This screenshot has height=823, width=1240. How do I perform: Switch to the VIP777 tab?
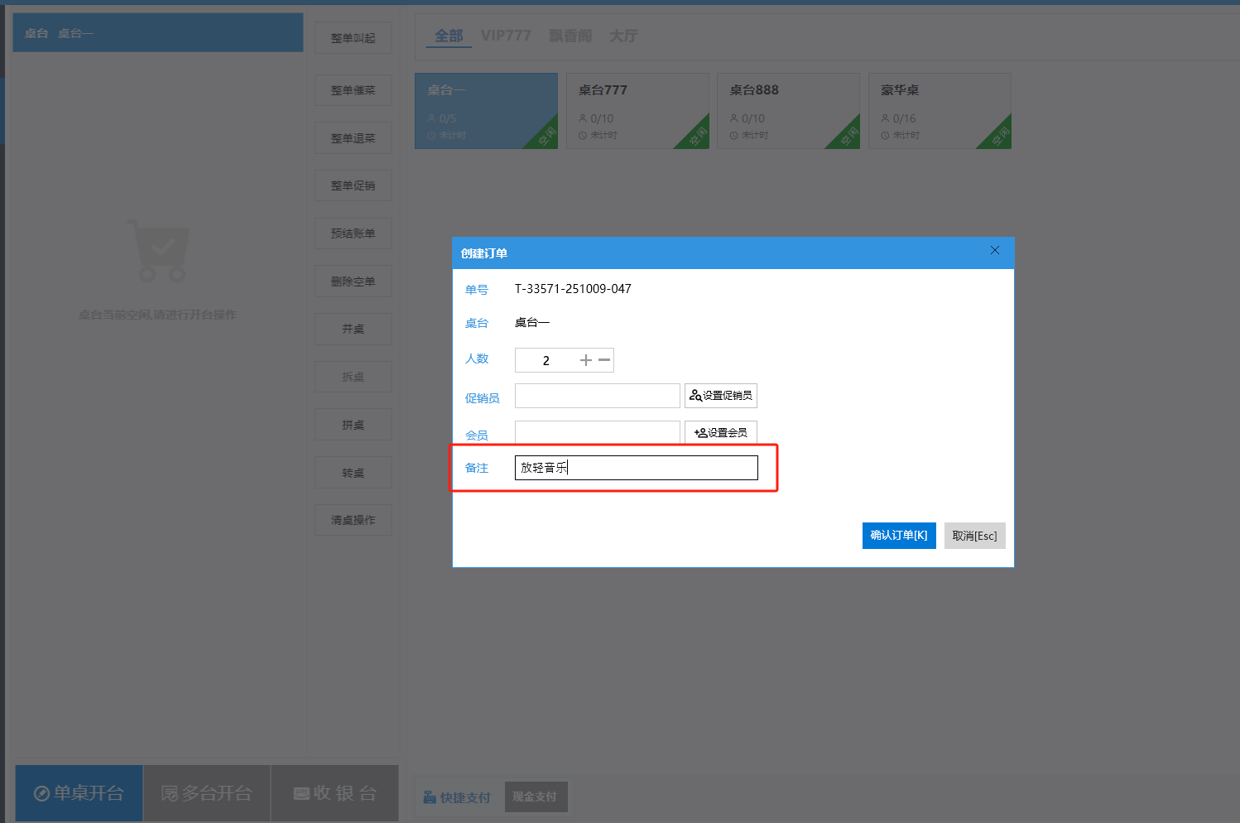(506, 36)
